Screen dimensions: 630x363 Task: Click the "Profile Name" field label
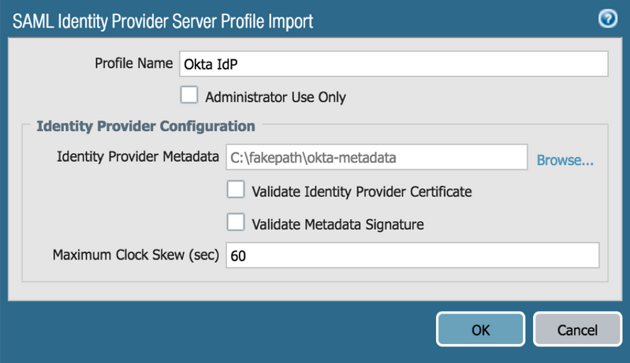click(x=133, y=63)
